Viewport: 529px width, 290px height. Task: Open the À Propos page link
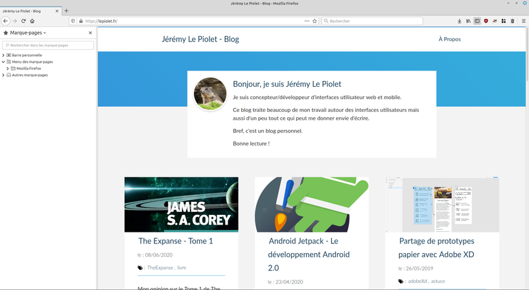449,39
